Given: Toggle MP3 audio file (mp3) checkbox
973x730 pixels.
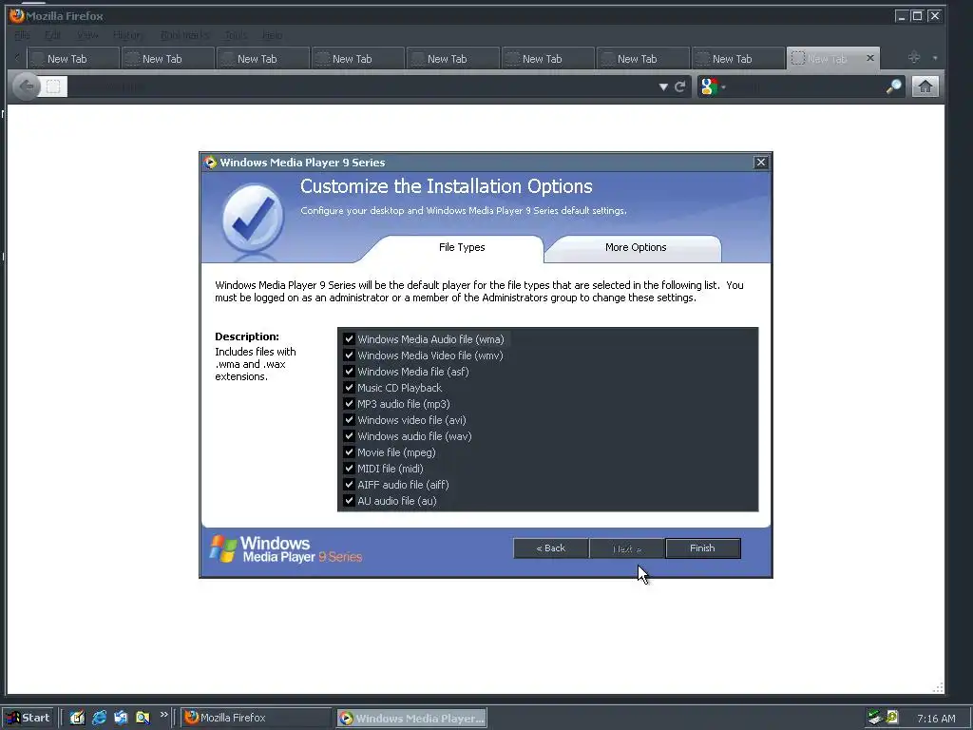Looking at the screenshot, I should (349, 403).
